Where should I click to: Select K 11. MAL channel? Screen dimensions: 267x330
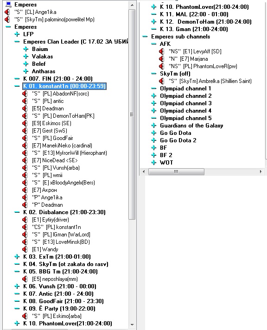pyautogui.click(x=194, y=14)
